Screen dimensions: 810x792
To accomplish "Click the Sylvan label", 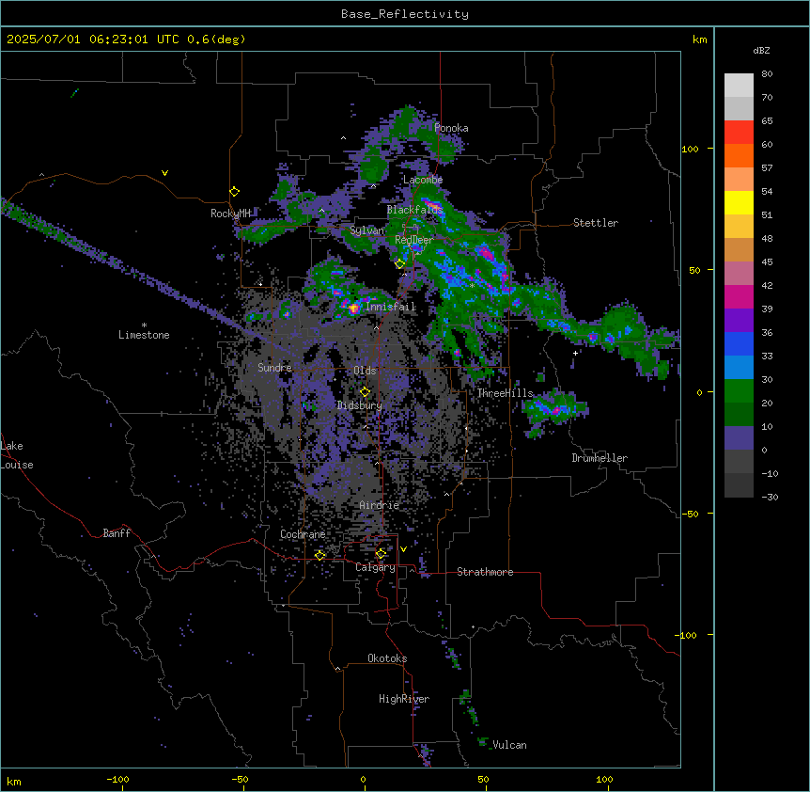I will click(x=366, y=230).
